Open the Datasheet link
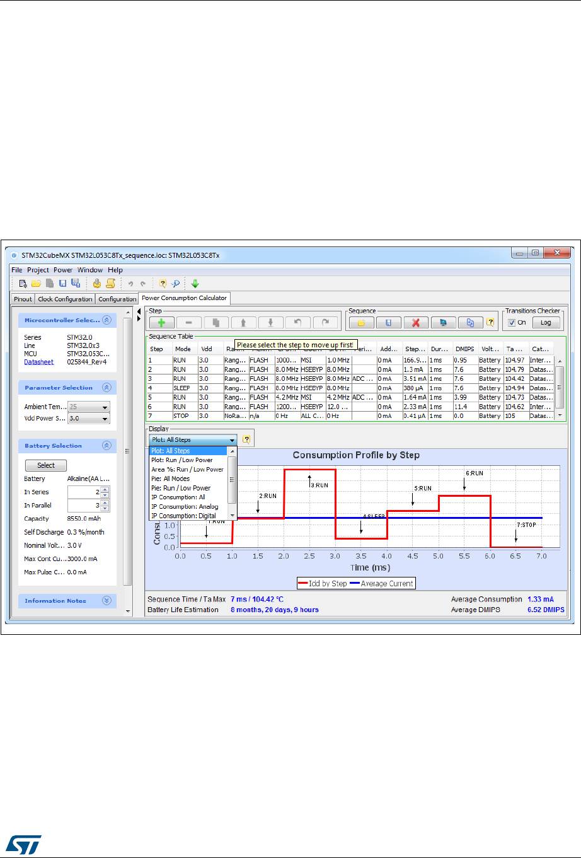The width and height of the screenshot is (581, 858). point(39,362)
